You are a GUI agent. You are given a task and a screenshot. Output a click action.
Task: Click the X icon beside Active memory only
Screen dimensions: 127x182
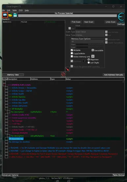point(93,56)
